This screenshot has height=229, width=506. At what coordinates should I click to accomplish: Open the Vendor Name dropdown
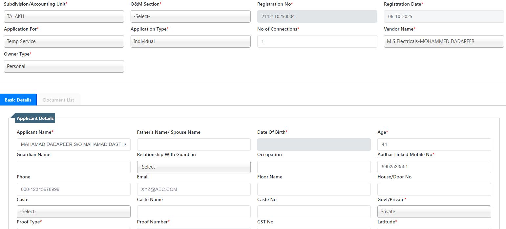click(444, 41)
